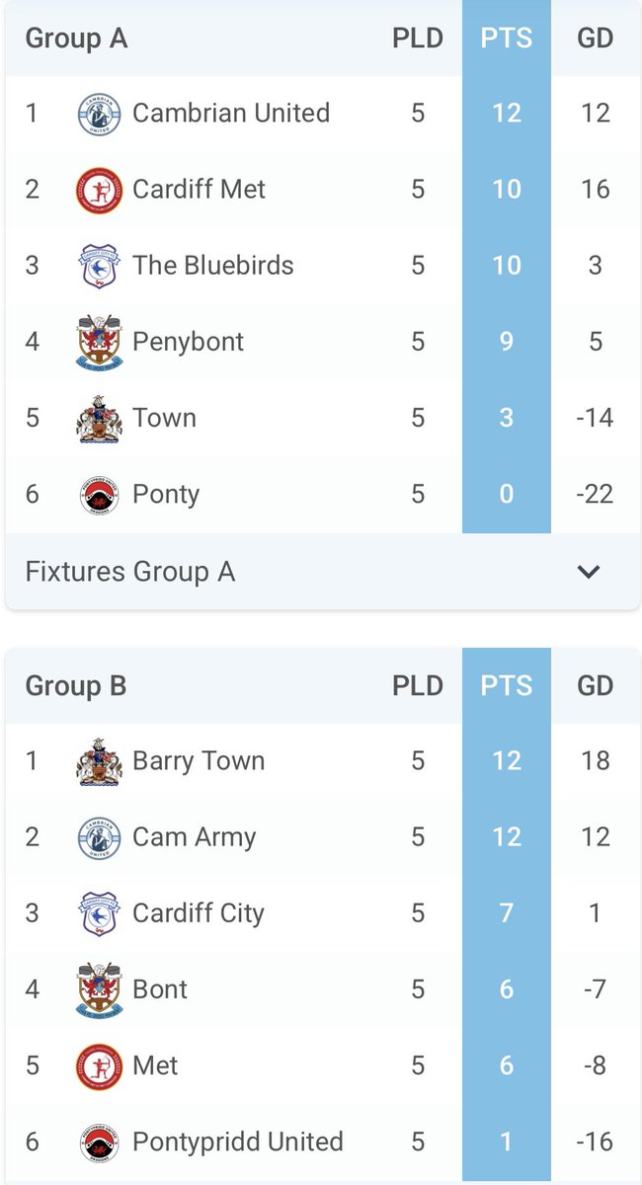The height and width of the screenshot is (1185, 642).
Task: Click the Cambrian United club crest
Action: [x=99, y=114]
